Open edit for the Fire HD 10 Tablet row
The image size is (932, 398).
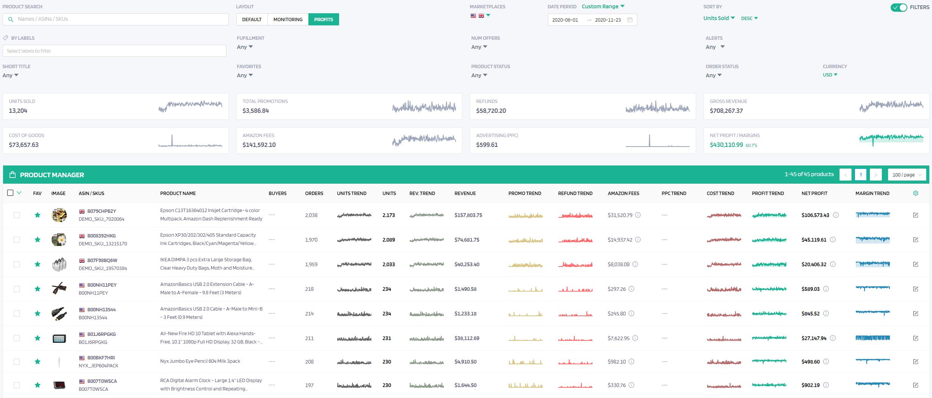pos(915,338)
